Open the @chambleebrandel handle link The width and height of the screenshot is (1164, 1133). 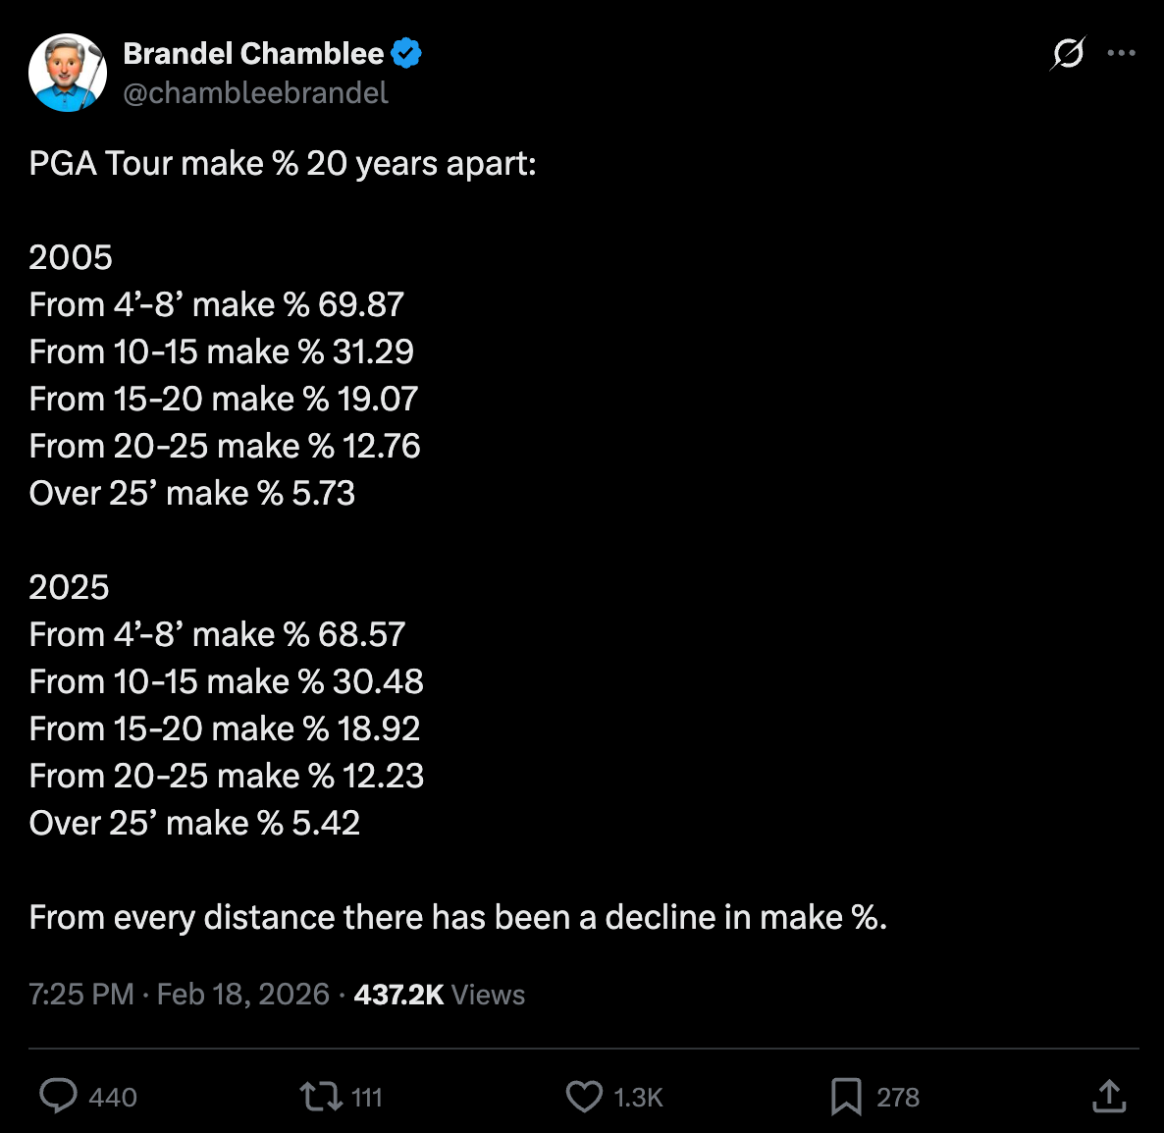click(x=255, y=93)
